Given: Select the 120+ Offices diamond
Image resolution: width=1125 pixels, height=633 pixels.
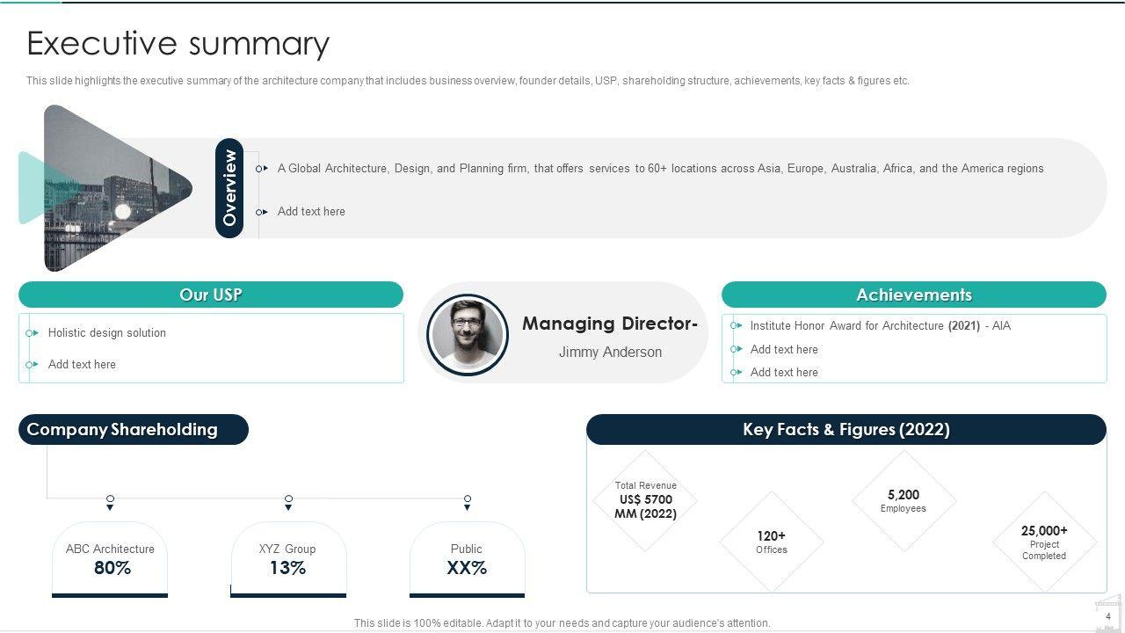Looking at the screenshot, I should click(772, 542).
